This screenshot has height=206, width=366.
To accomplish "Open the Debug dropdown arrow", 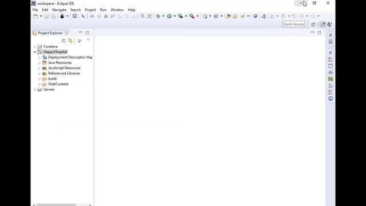I will point(163,16).
